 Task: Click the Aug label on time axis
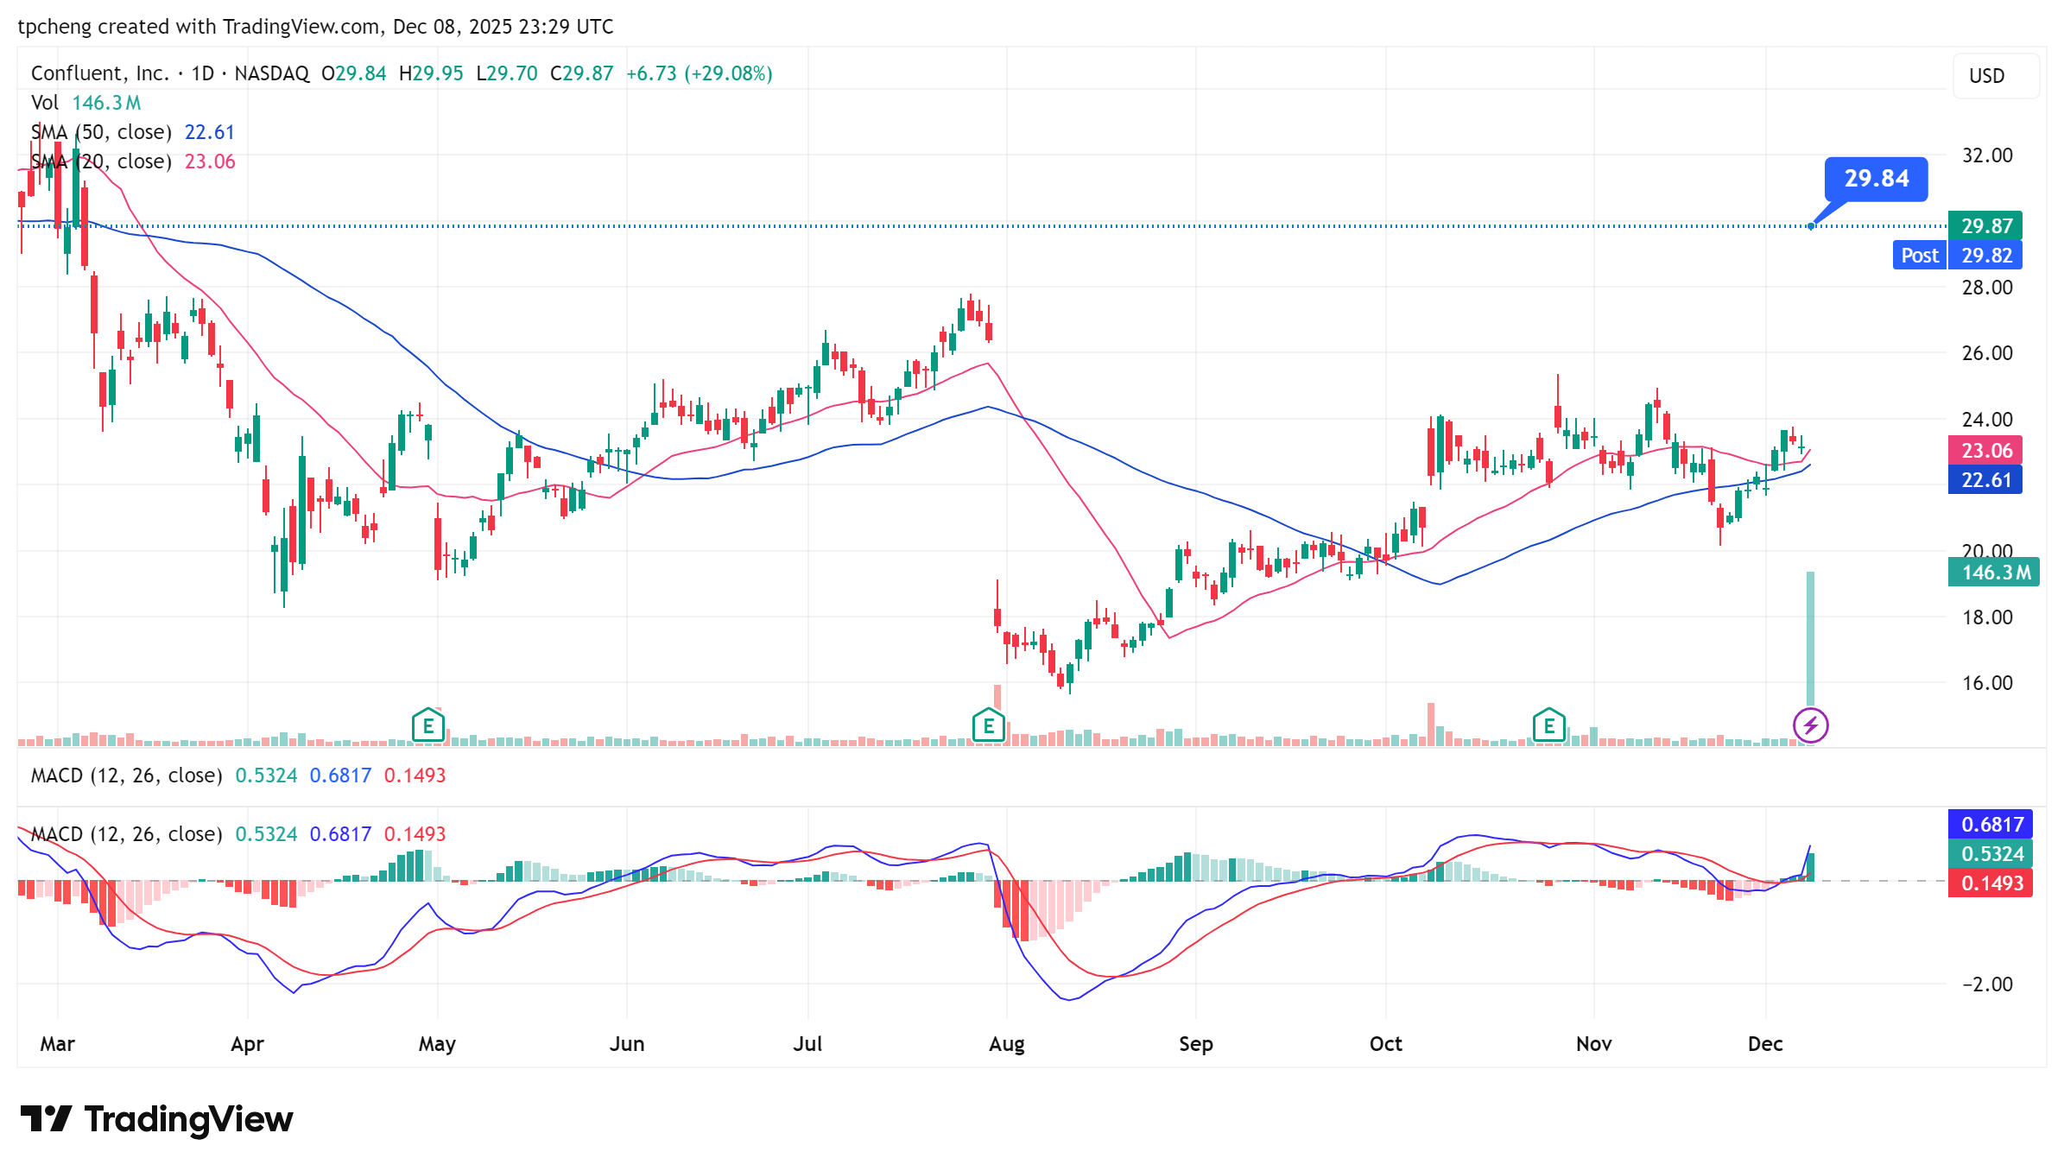(x=1006, y=1044)
